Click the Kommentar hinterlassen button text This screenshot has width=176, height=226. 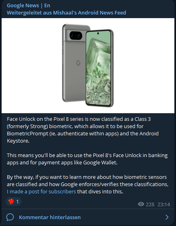[x=50, y=217]
